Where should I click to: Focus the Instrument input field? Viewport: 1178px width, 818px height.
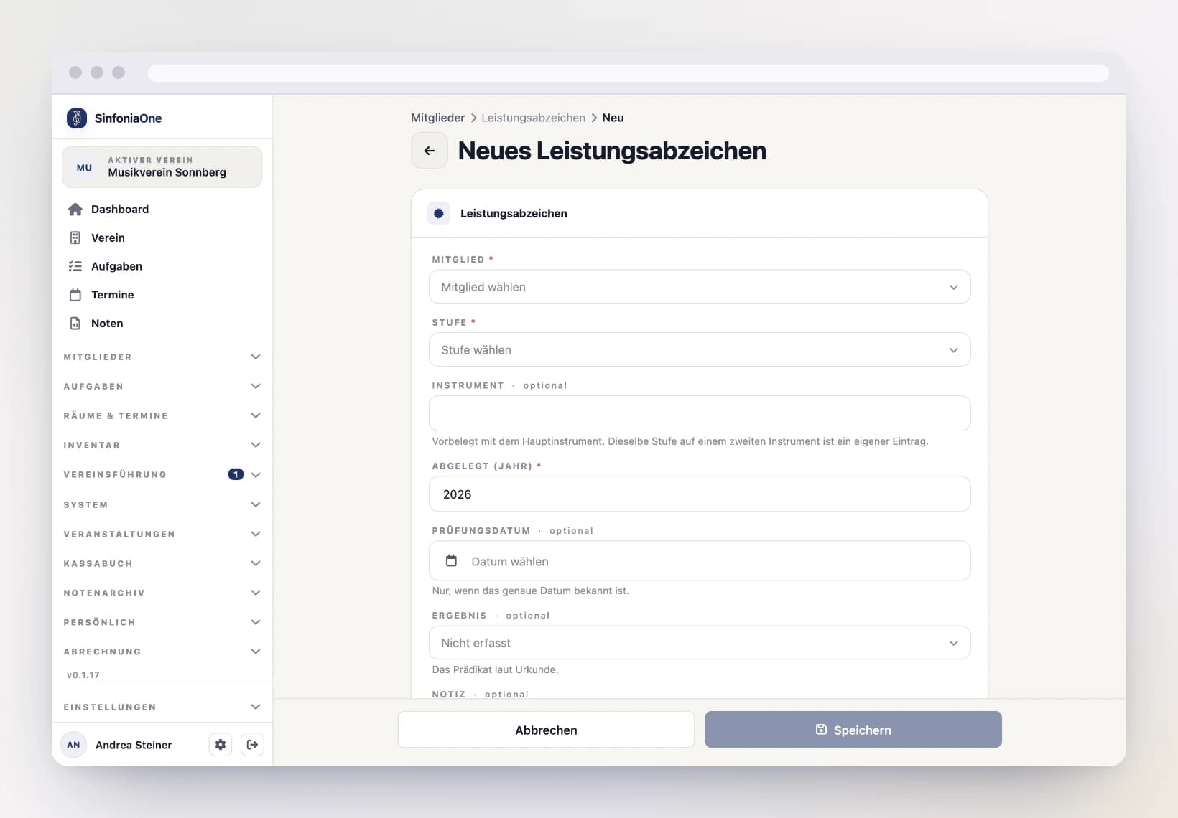point(700,413)
